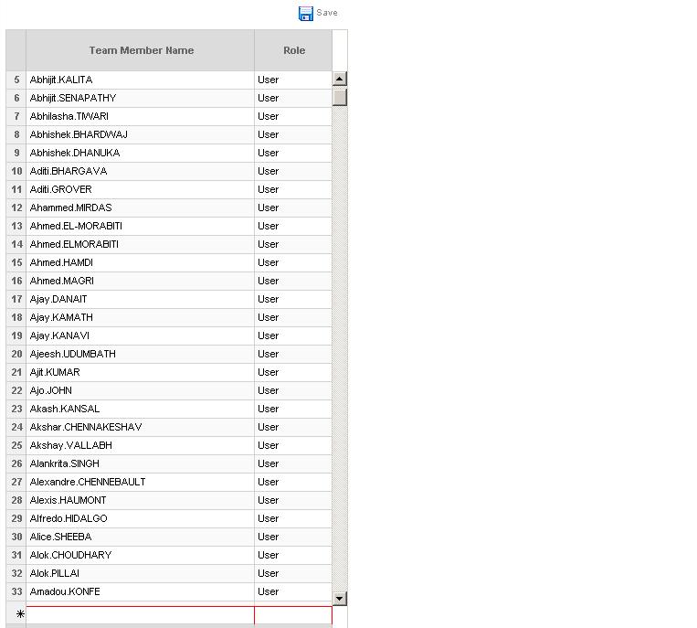This screenshot has height=628, width=697.
Task: Click the empty Role cell in new row
Action: click(293, 614)
